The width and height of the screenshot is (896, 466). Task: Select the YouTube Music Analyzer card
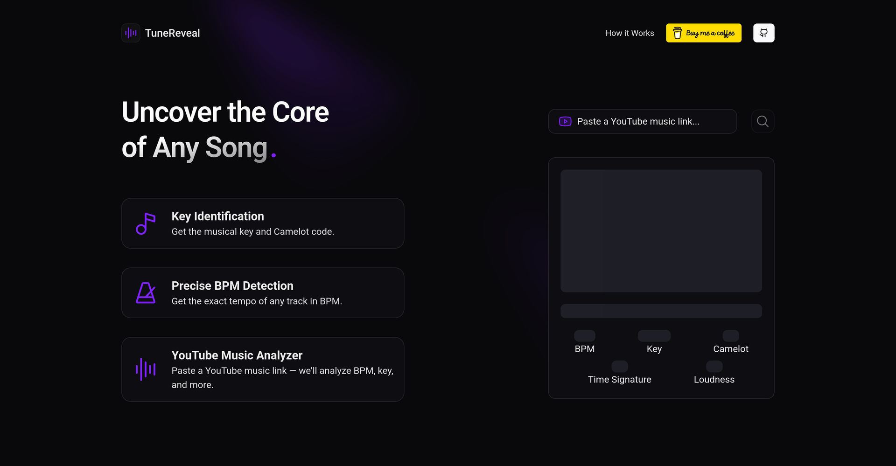[263, 369]
